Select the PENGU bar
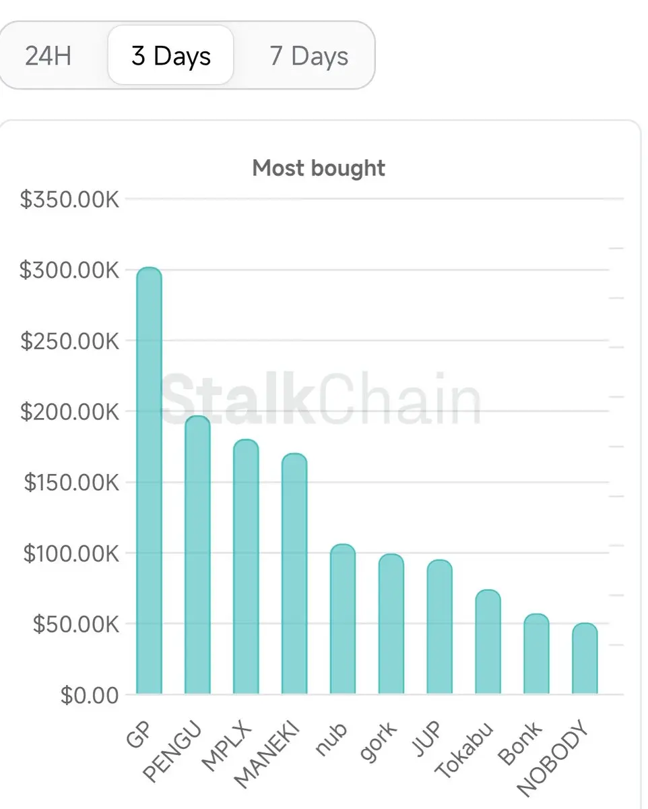The width and height of the screenshot is (648, 809). point(197,555)
